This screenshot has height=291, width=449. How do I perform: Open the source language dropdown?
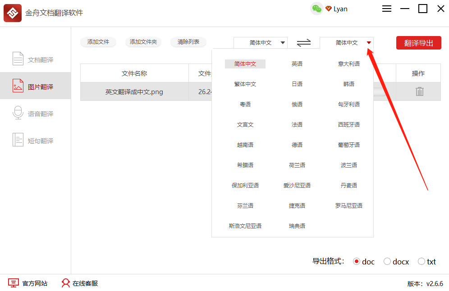pos(260,43)
